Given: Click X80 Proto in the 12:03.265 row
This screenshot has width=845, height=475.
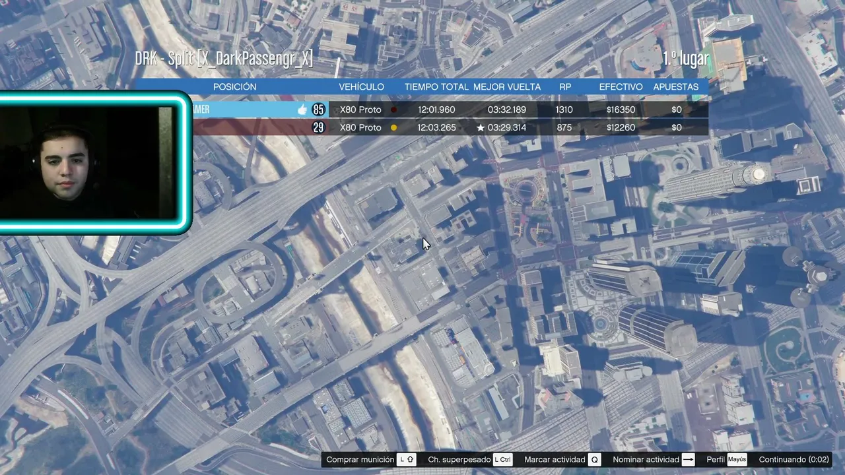Looking at the screenshot, I should coord(360,127).
